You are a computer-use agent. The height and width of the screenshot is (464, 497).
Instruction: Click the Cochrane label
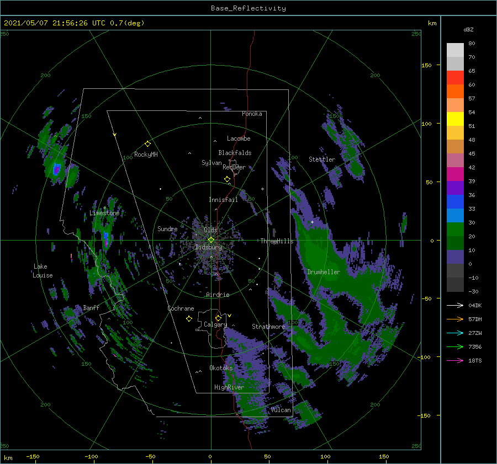pos(181,308)
